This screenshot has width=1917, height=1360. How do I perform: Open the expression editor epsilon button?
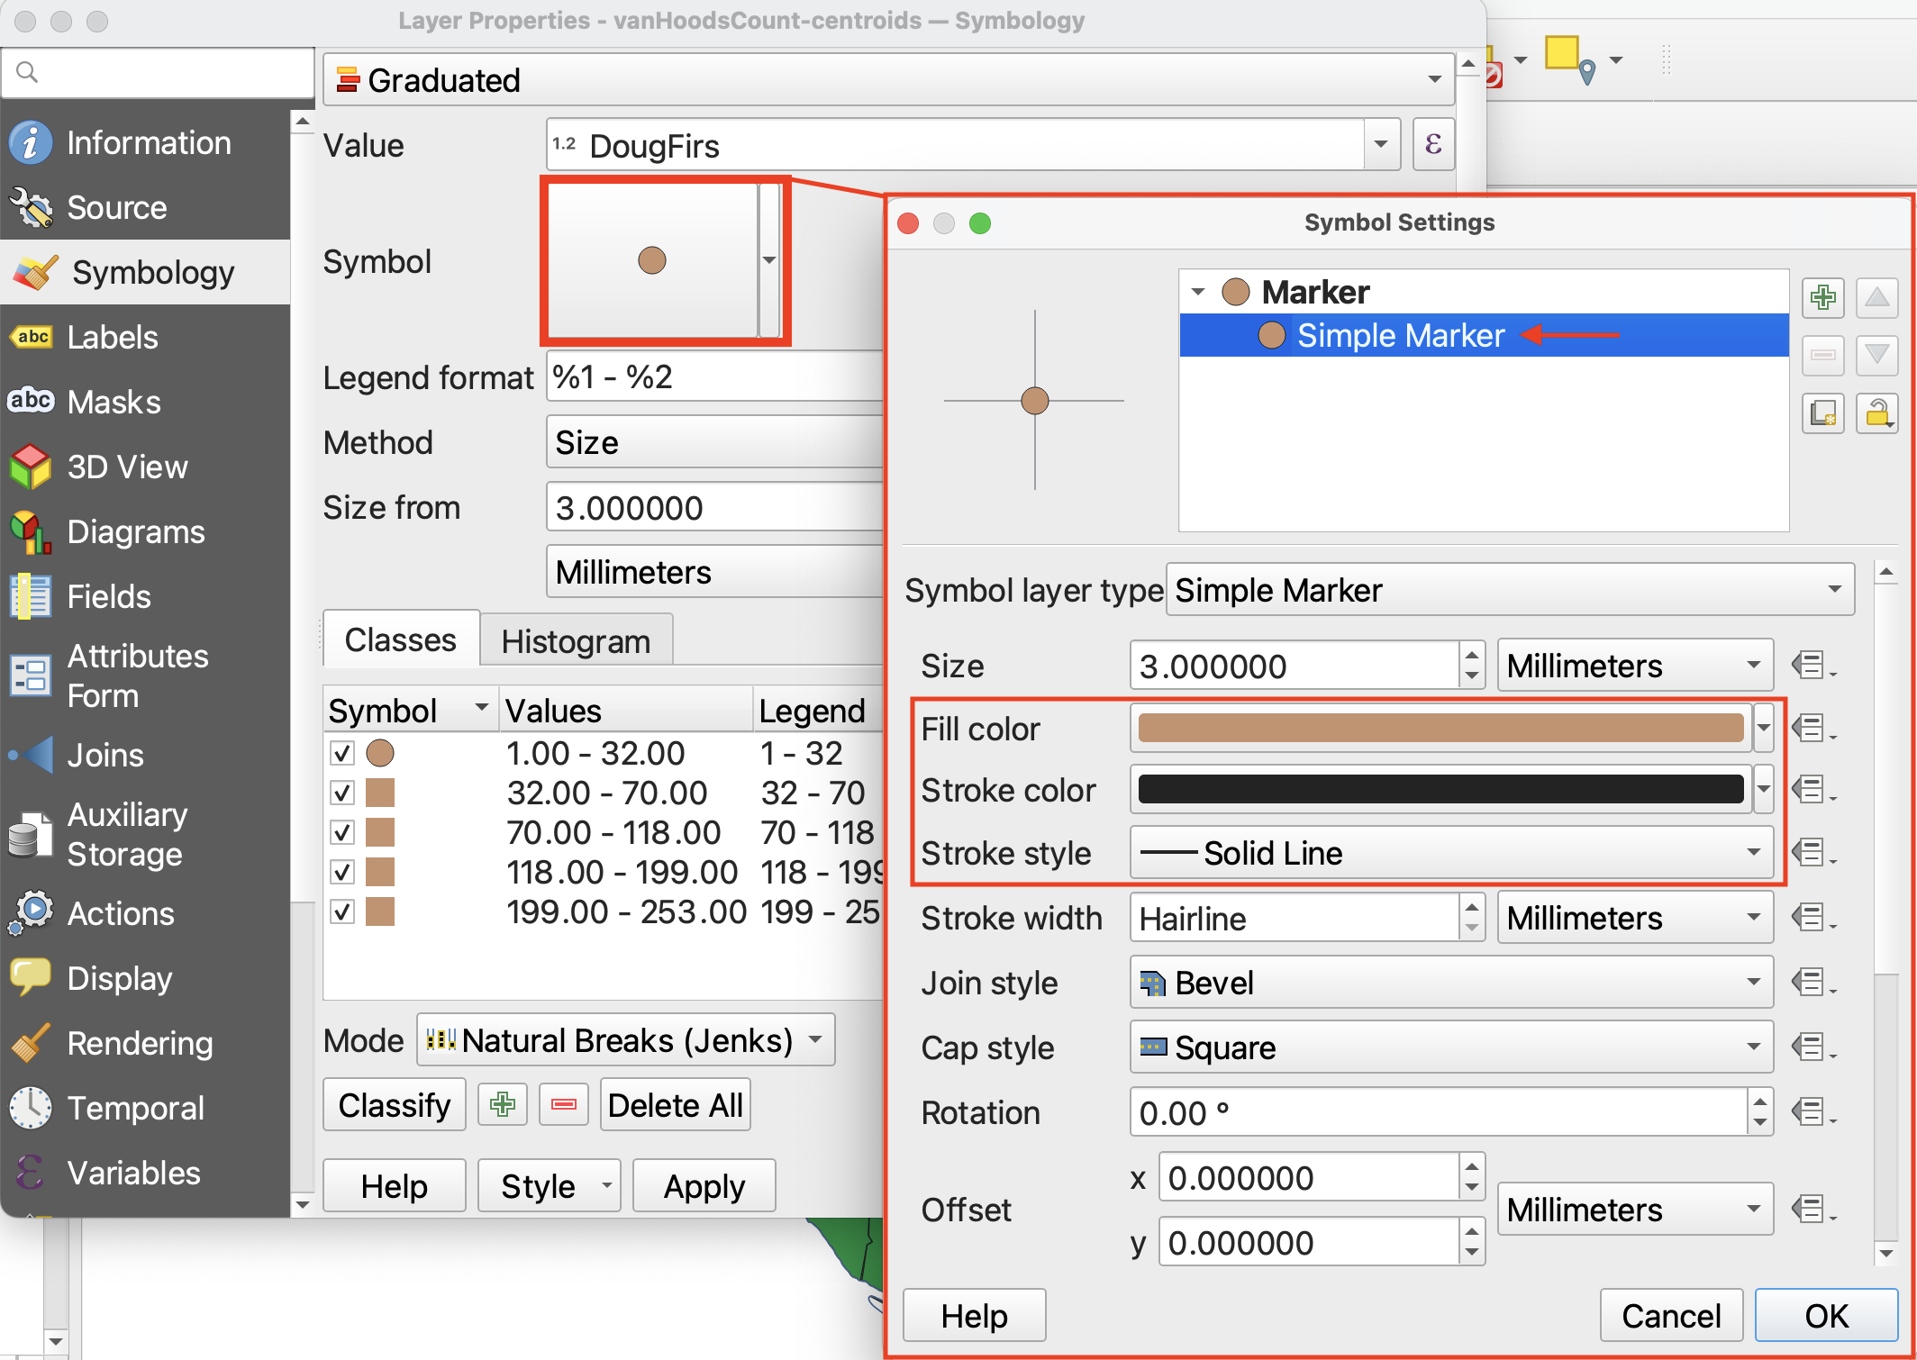[x=1433, y=144]
